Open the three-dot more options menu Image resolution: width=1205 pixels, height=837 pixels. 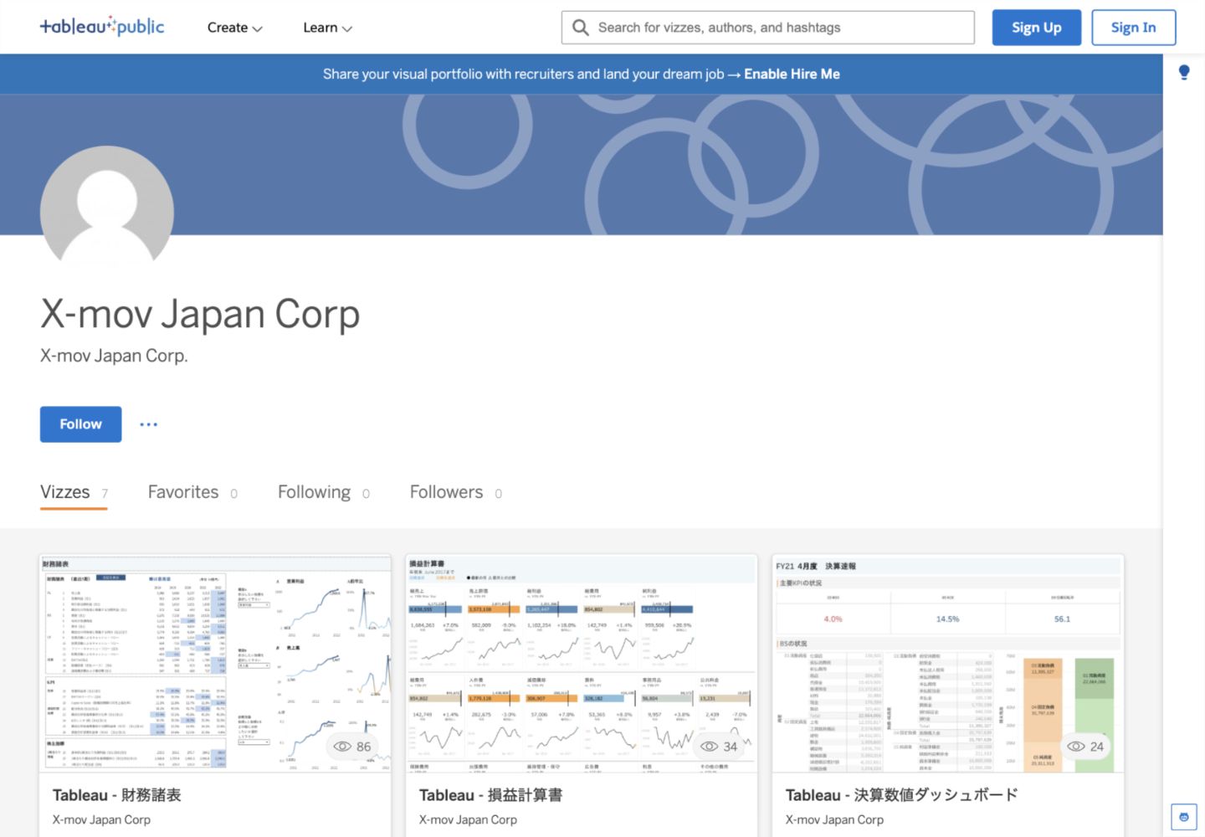pyautogui.click(x=149, y=424)
